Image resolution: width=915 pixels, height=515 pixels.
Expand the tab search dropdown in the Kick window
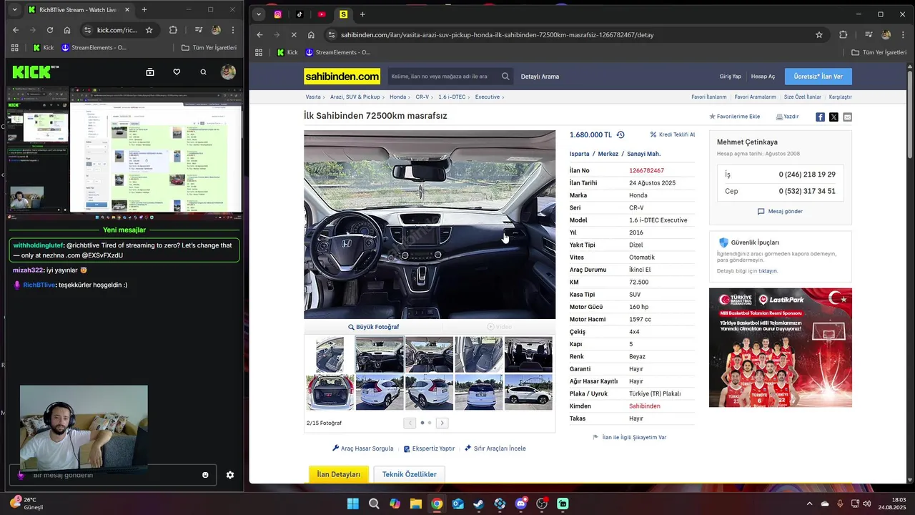(14, 10)
